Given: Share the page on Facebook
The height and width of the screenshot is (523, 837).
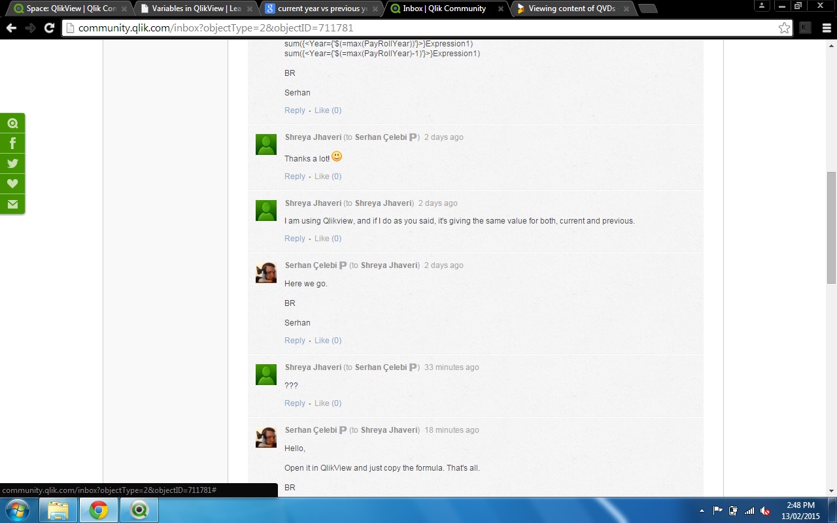Looking at the screenshot, I should point(12,143).
